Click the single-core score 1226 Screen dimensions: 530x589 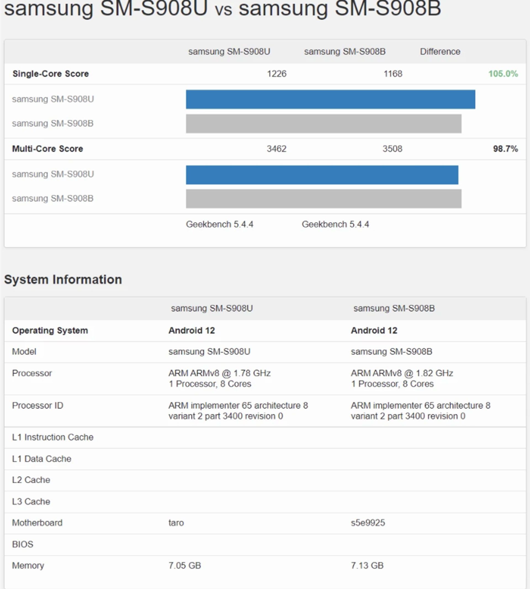tap(277, 74)
